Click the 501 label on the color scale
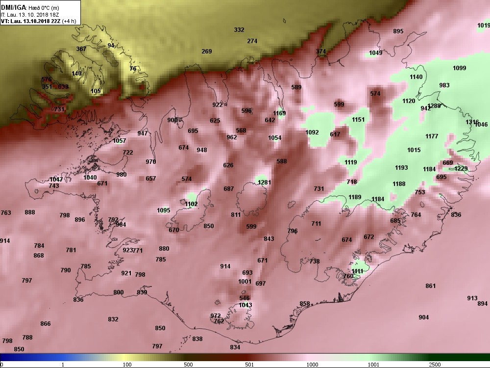Image resolution: width=490 pixels, height=368 pixels. (249, 365)
